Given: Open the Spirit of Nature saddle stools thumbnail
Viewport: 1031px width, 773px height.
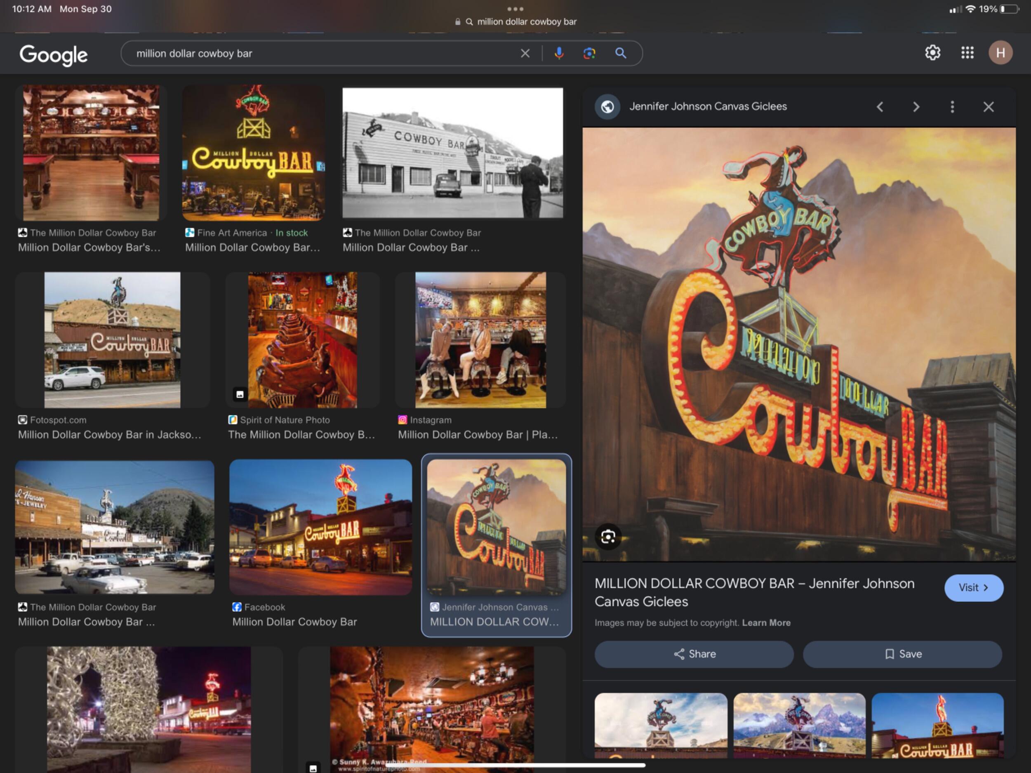Looking at the screenshot, I should click(x=302, y=340).
